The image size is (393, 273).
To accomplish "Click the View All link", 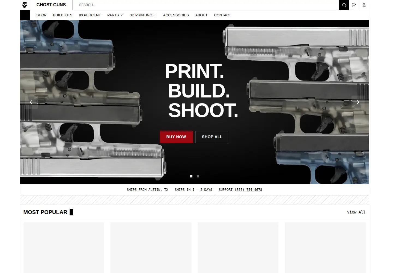I will pyautogui.click(x=356, y=212).
